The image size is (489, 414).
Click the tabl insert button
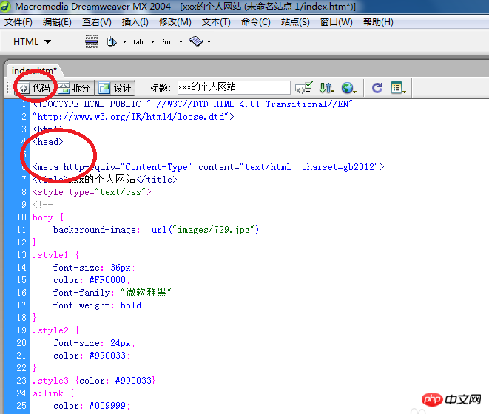[x=139, y=42]
